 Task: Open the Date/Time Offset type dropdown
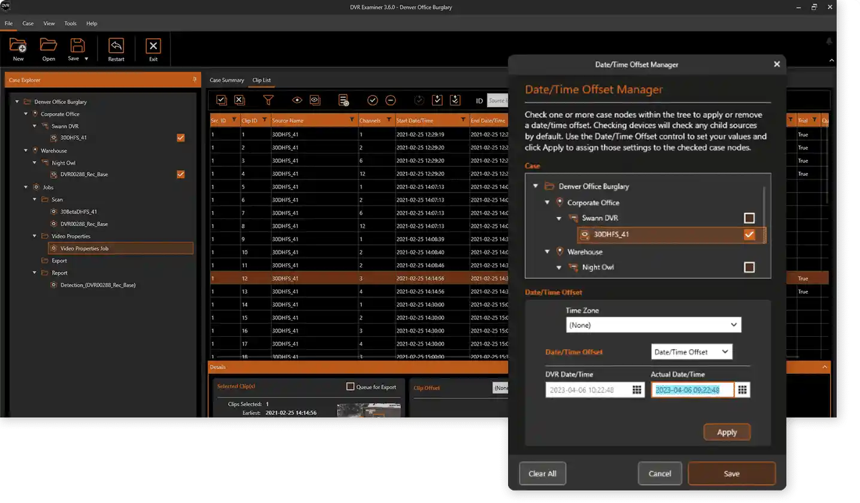(x=691, y=352)
